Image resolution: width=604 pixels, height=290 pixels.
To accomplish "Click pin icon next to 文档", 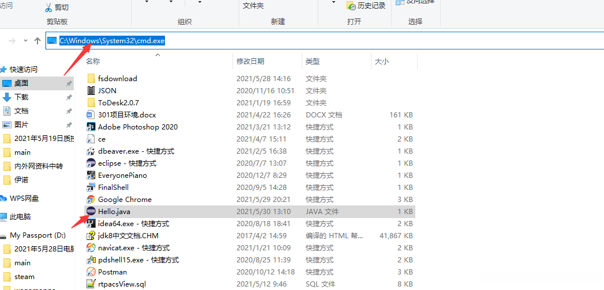I will (x=69, y=111).
